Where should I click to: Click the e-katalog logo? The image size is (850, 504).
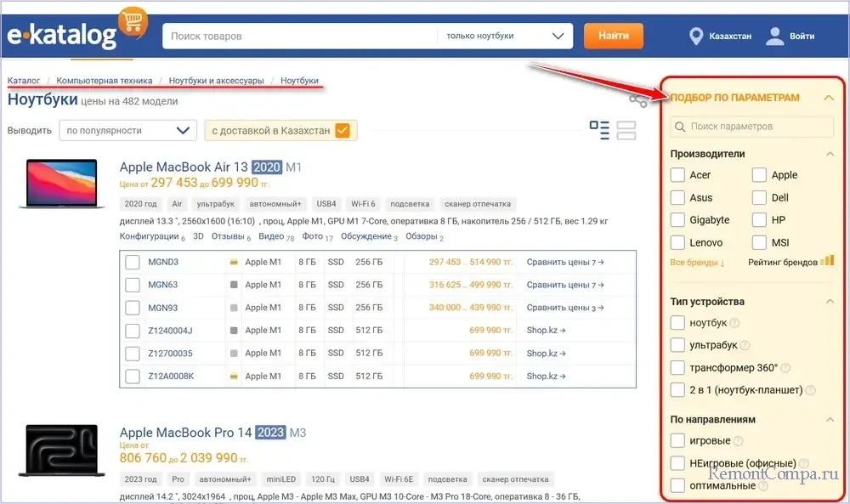pos(61,35)
